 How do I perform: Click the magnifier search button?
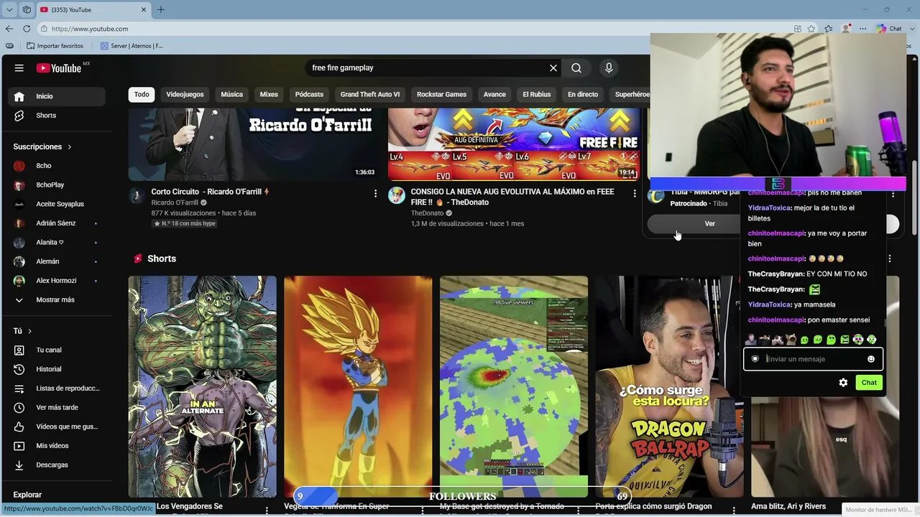pos(576,68)
